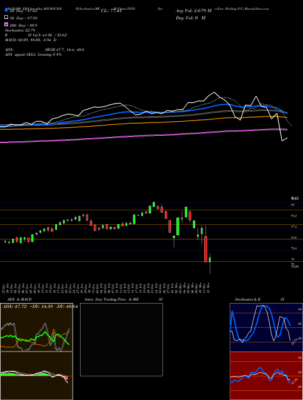Click the 91.2 price axis label
Viewport: 303px width, 400px height.
294,216
